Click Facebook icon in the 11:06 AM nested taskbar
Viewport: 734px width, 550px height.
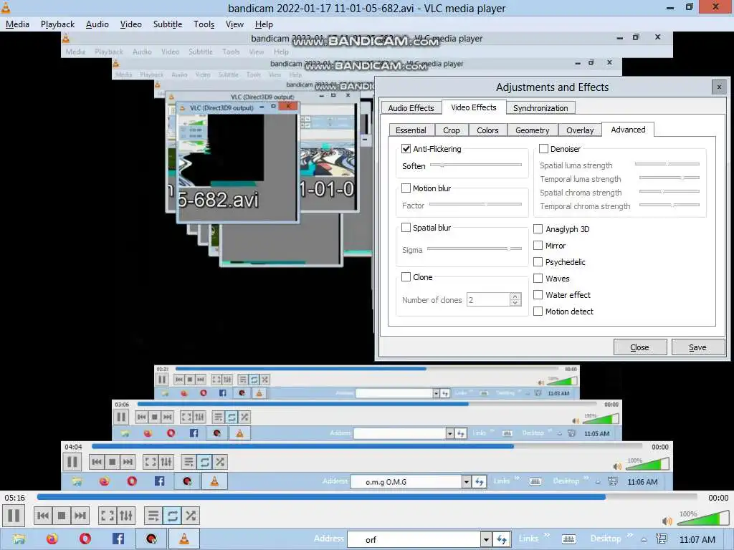click(159, 481)
